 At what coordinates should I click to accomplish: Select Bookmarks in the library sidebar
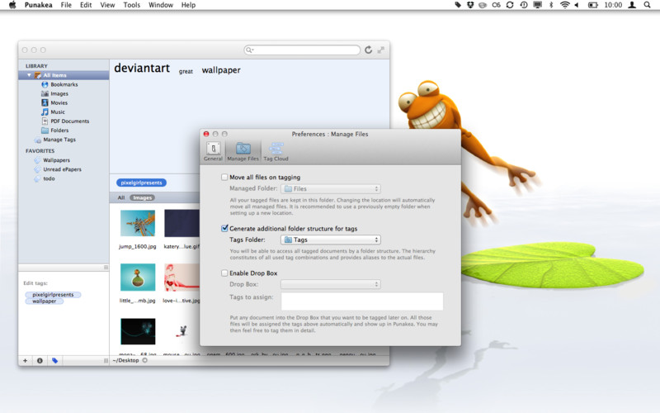(x=64, y=84)
